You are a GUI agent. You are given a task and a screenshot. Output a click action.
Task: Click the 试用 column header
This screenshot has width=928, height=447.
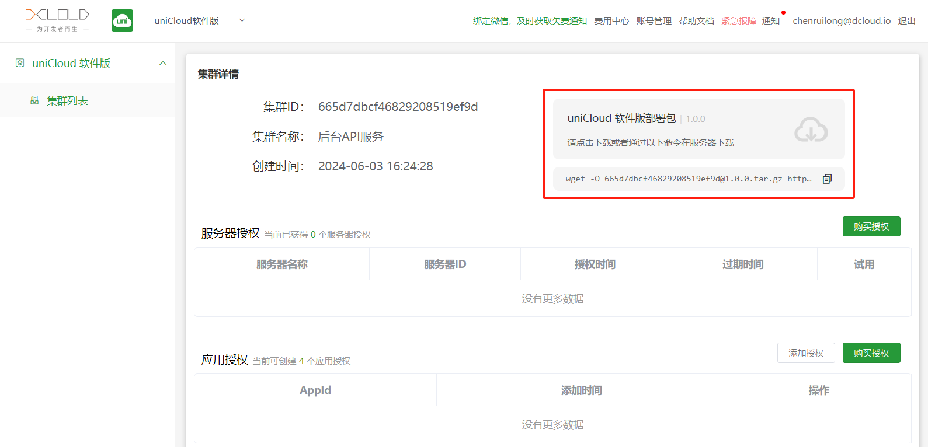(864, 264)
